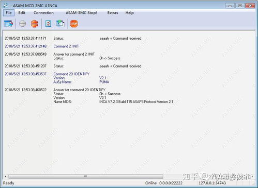The image size is (258, 188).
Task: Click the timestamp 2018/5/21 13:53:37,412148
Action: (25, 46)
